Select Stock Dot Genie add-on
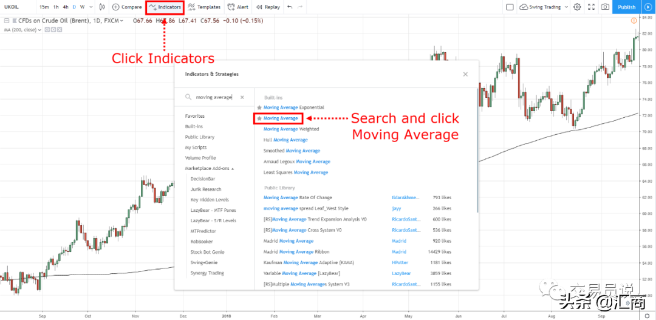Screen dimensions: 656x320 pos(208,252)
